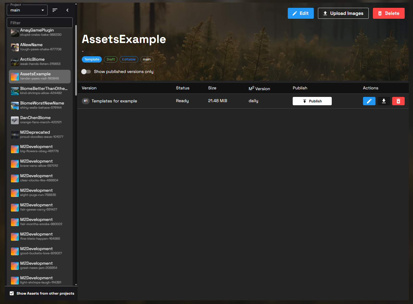Collapse the sidebar with the left chevron
413x304 pixels.
[x=67, y=10]
